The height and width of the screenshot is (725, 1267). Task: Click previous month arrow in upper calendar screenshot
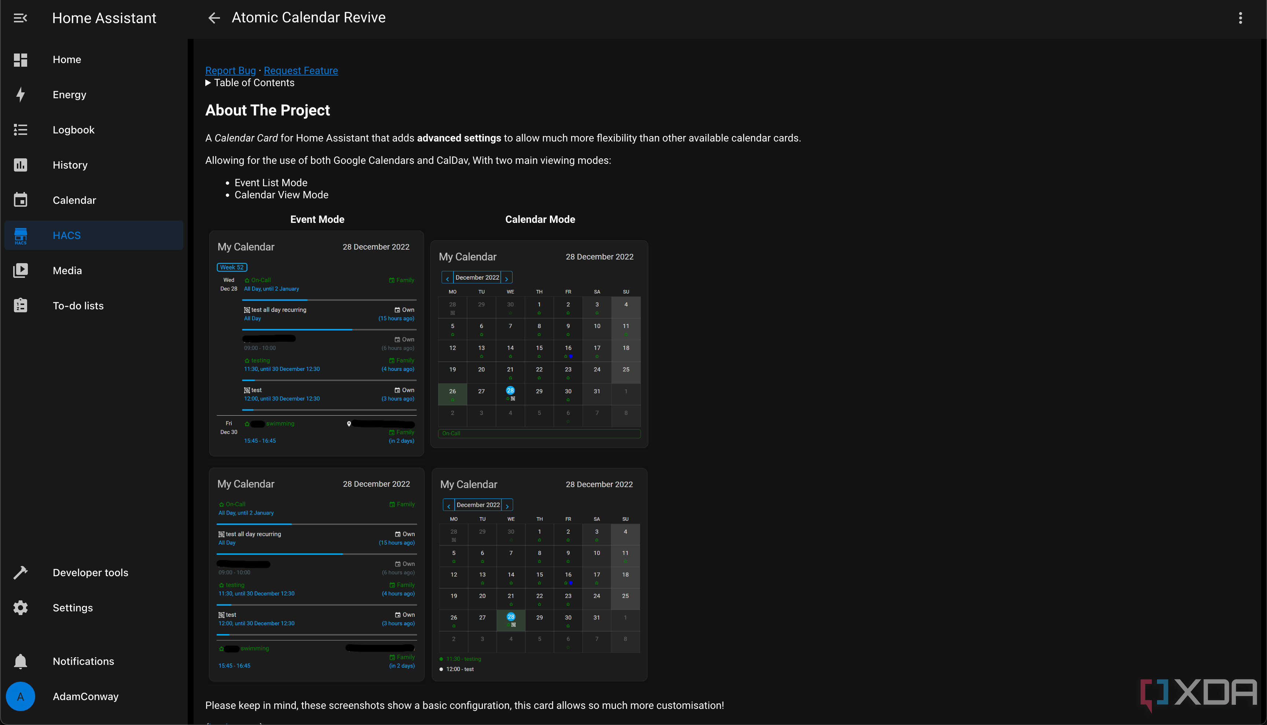point(447,278)
